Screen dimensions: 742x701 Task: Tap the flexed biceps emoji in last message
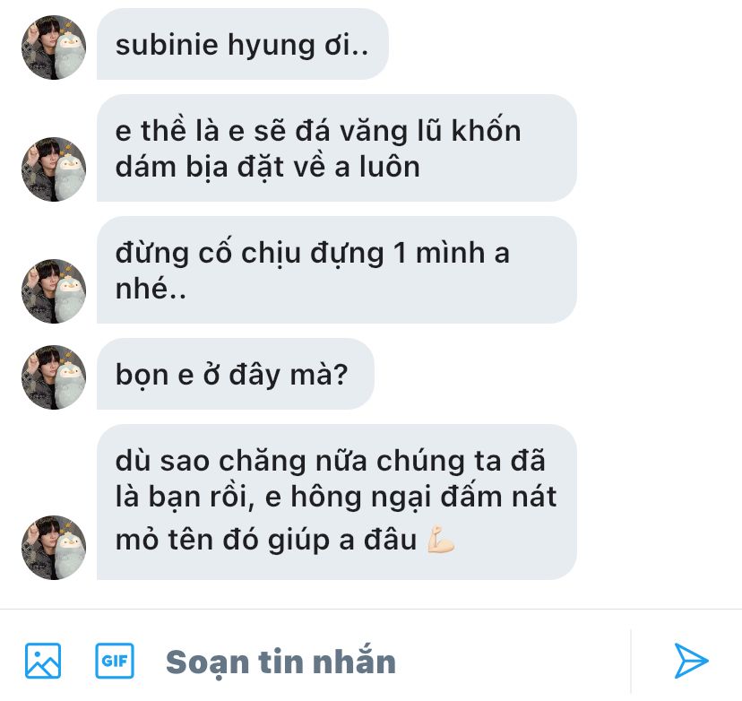(x=441, y=539)
